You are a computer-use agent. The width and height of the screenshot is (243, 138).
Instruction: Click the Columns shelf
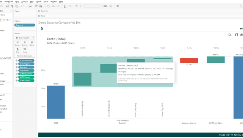pyautogui.click(x=140, y=11)
